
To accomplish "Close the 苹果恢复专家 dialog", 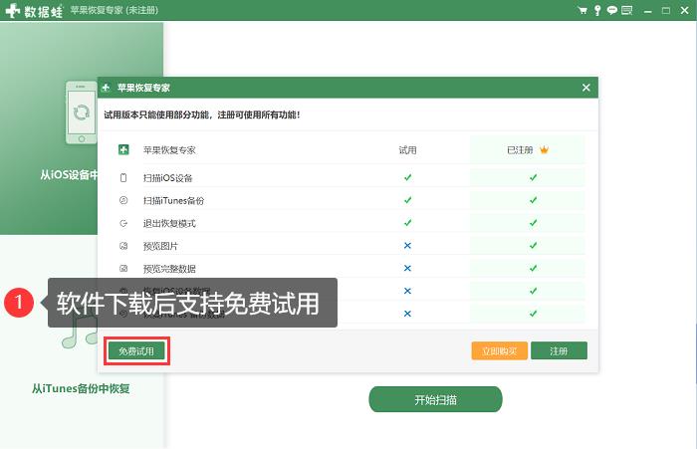I will (586, 88).
